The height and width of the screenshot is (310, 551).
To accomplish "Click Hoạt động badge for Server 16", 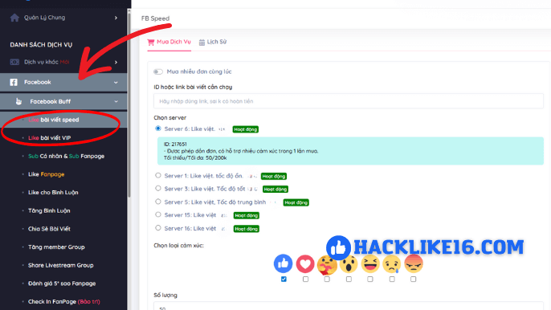I will [247, 229].
